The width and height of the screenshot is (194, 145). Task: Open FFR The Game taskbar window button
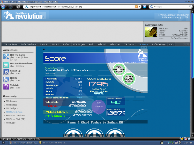(x=23, y=143)
